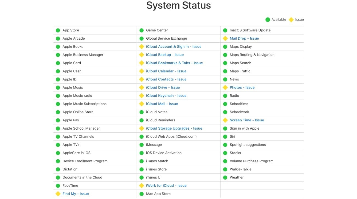Click the green status dot next to Weather
This screenshot has width=357, height=199.
pyautogui.click(x=225, y=177)
